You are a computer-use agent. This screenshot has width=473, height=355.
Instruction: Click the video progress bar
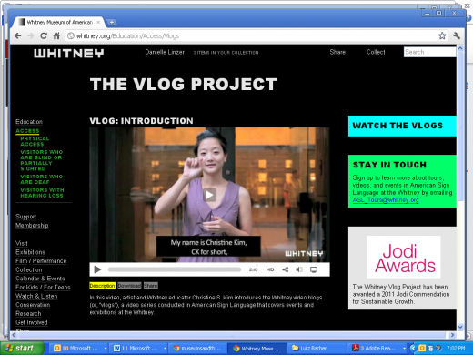coord(175,269)
